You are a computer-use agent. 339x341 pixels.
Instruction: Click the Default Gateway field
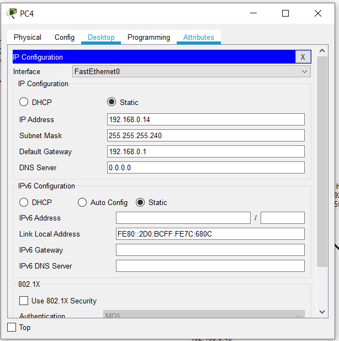[x=206, y=151]
